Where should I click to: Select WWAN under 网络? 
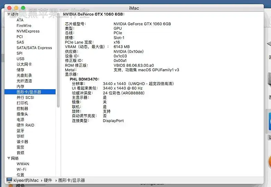(x=23, y=164)
